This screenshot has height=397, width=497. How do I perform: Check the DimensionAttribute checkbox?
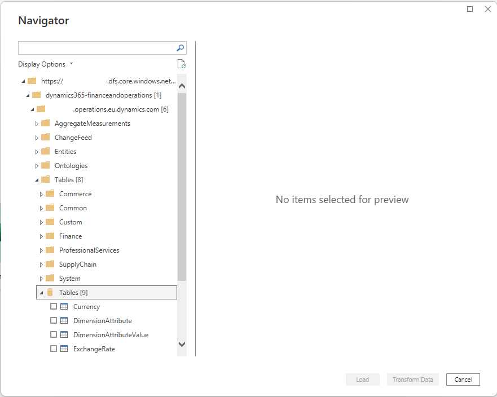pyautogui.click(x=54, y=320)
